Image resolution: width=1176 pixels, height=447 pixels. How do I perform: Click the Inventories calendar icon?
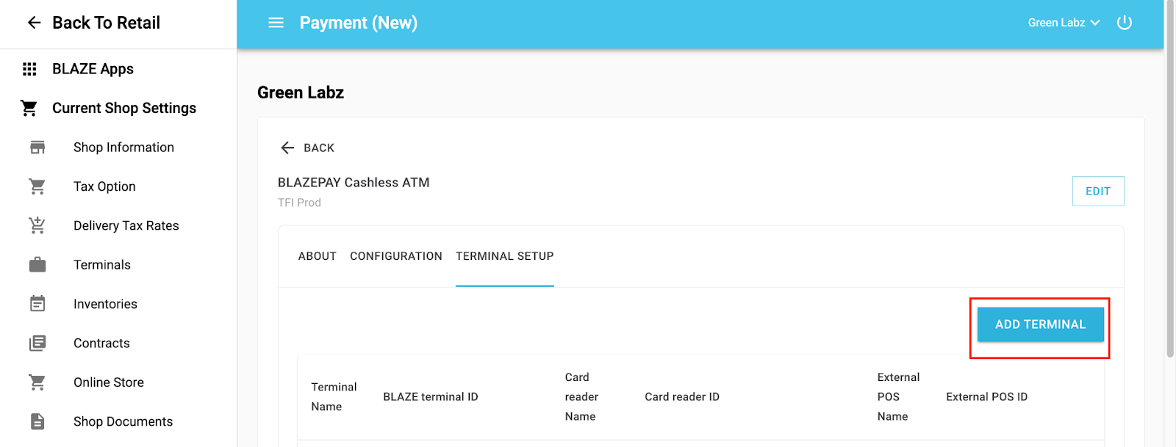coord(37,304)
